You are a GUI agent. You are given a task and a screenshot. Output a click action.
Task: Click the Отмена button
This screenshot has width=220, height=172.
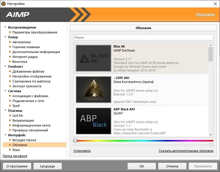tap(172, 166)
